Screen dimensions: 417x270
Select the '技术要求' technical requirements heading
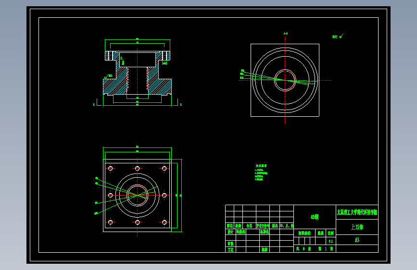pyautogui.click(x=261, y=166)
